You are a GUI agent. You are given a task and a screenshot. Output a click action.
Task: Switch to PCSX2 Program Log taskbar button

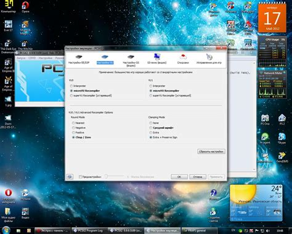click(89, 231)
